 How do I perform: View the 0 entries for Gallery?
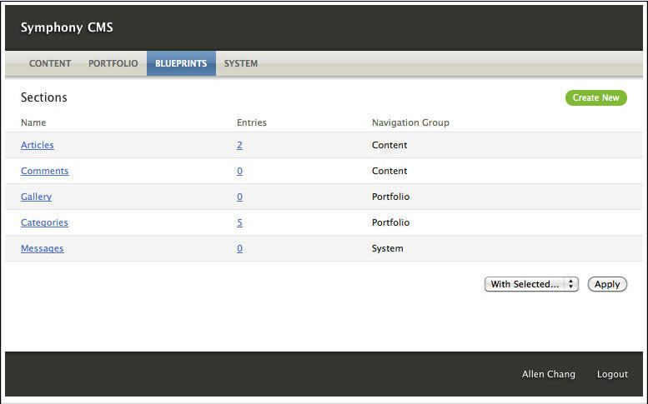(x=239, y=197)
